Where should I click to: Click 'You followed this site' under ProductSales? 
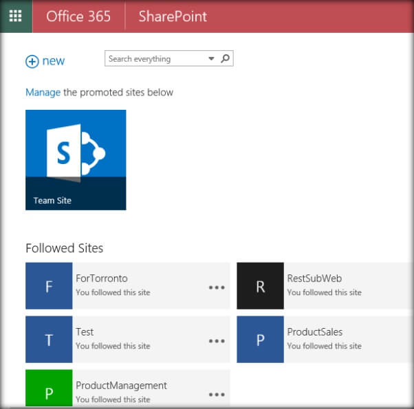pos(324,346)
